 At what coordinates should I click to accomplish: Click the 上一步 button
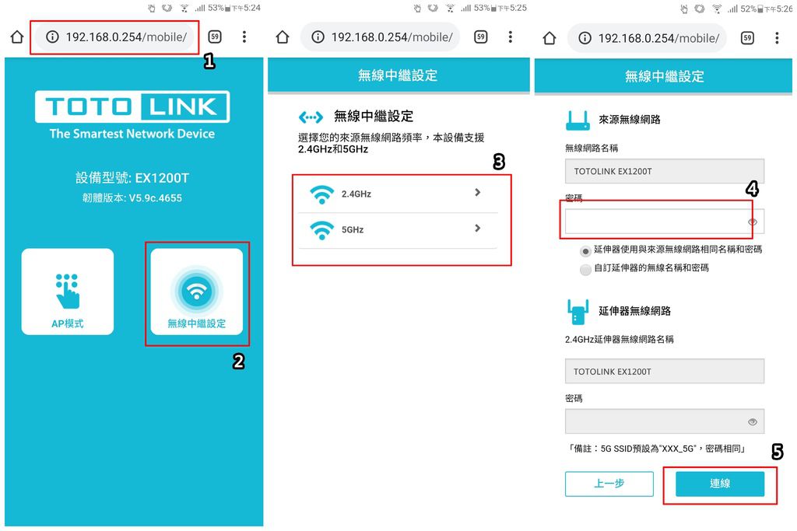coord(609,484)
